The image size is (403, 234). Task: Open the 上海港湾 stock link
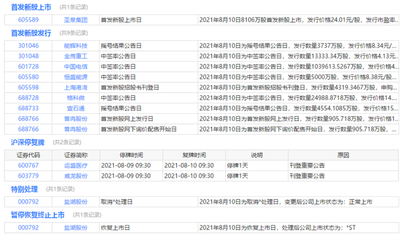pos(76,87)
